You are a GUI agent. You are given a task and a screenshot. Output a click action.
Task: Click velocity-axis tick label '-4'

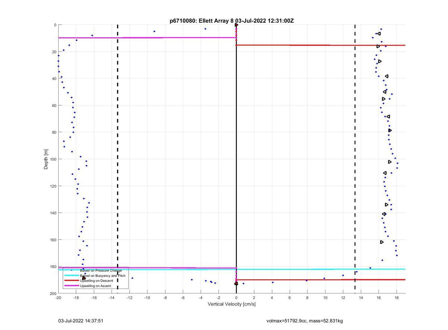pos(200,298)
